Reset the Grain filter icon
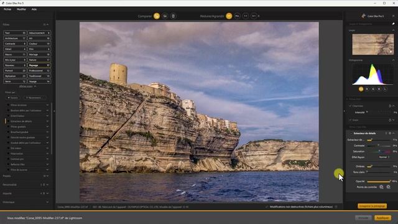 (x=390, y=120)
